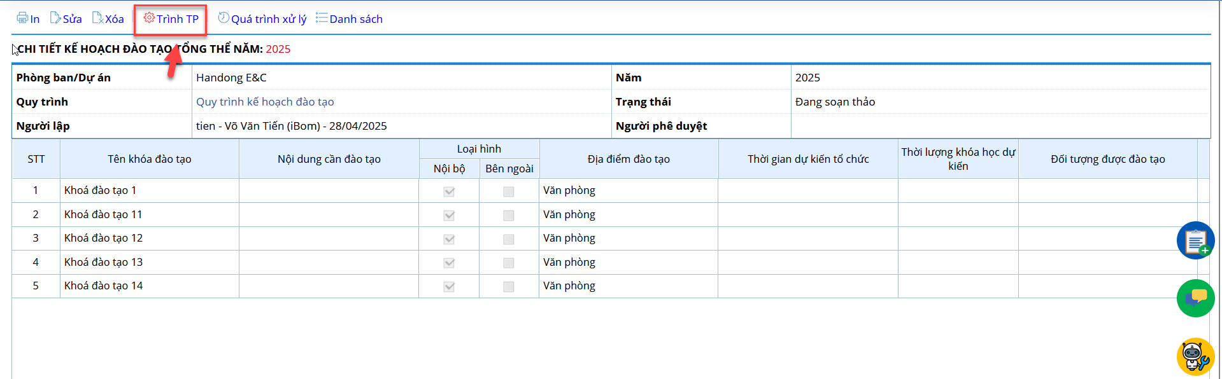Click the Nội bộ sub-header
The width and height of the screenshot is (1222, 379).
tap(449, 169)
